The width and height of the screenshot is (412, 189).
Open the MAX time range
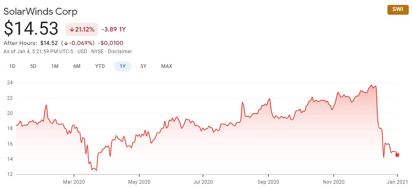coord(167,66)
